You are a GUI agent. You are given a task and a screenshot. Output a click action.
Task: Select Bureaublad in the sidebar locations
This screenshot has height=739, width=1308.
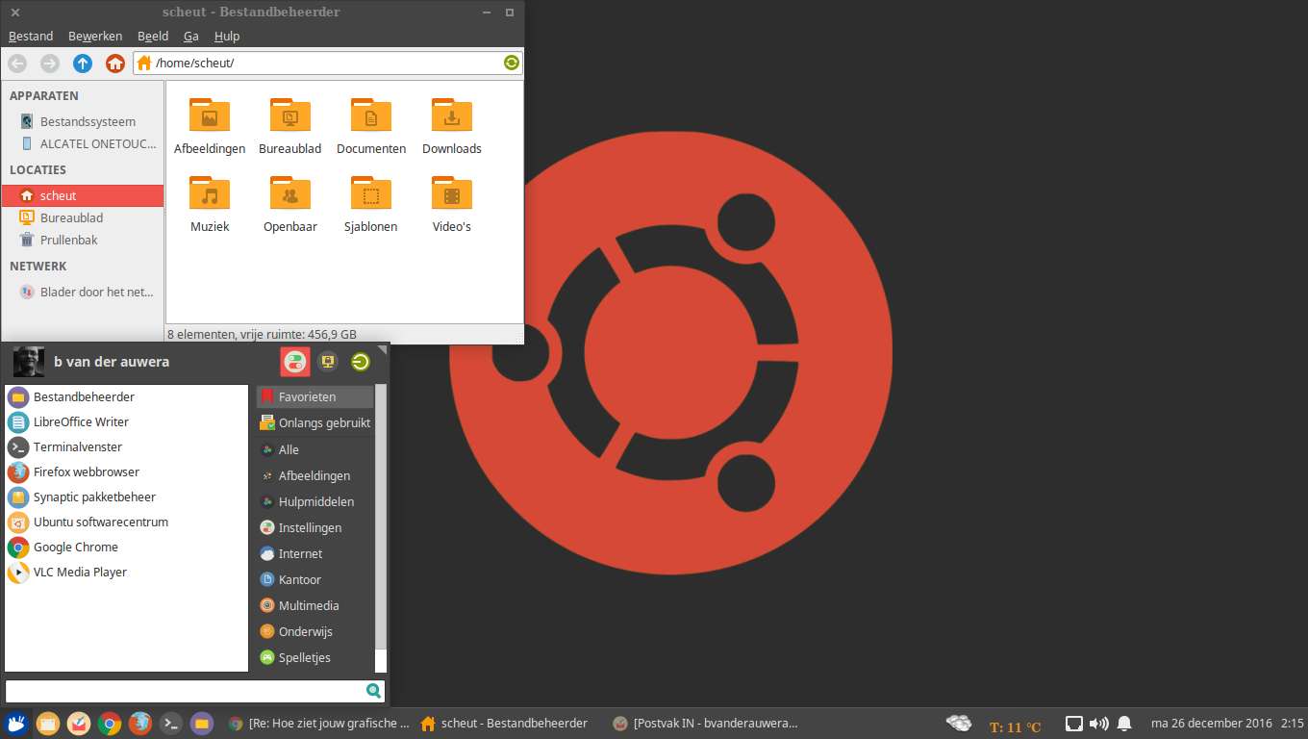pyautogui.click(x=83, y=217)
